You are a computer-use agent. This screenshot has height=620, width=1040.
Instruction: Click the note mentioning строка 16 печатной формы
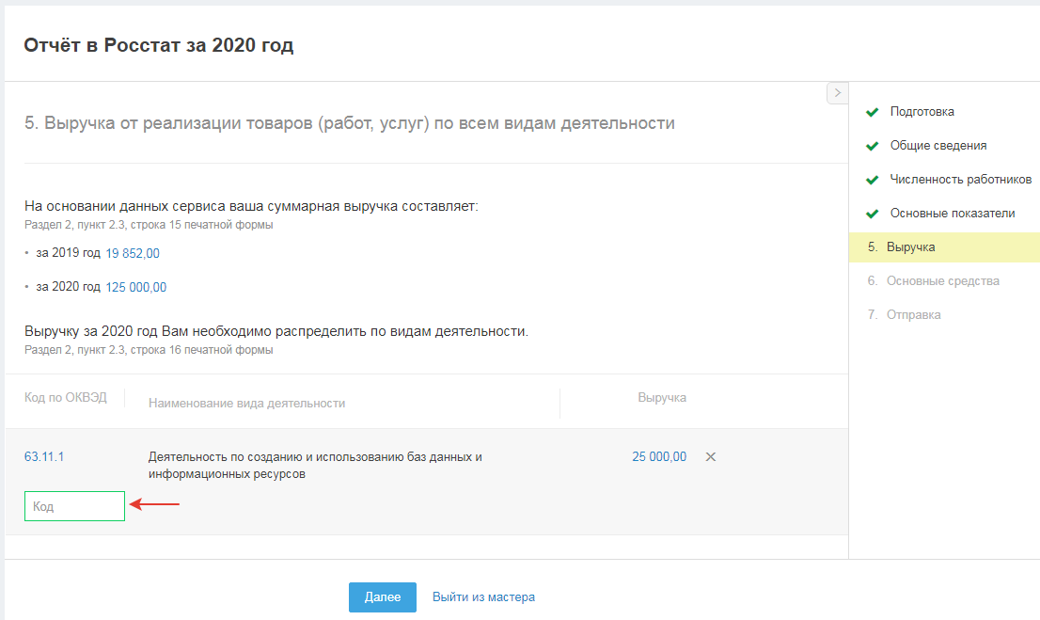click(149, 349)
